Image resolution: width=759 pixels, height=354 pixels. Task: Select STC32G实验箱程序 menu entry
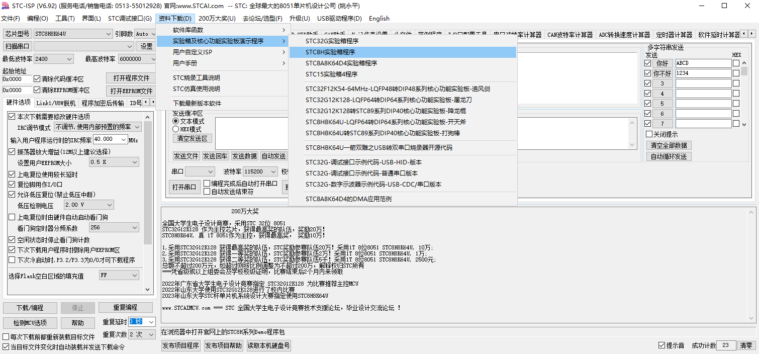click(x=403, y=41)
